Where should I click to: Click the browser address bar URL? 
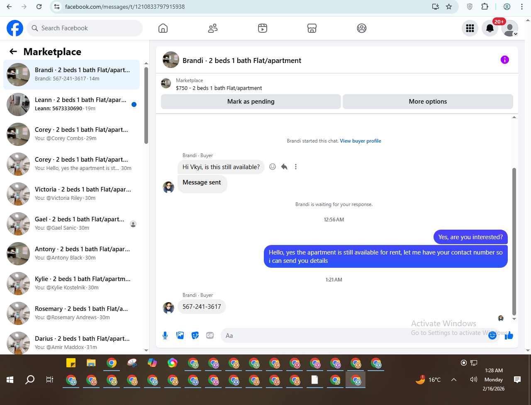click(x=125, y=7)
